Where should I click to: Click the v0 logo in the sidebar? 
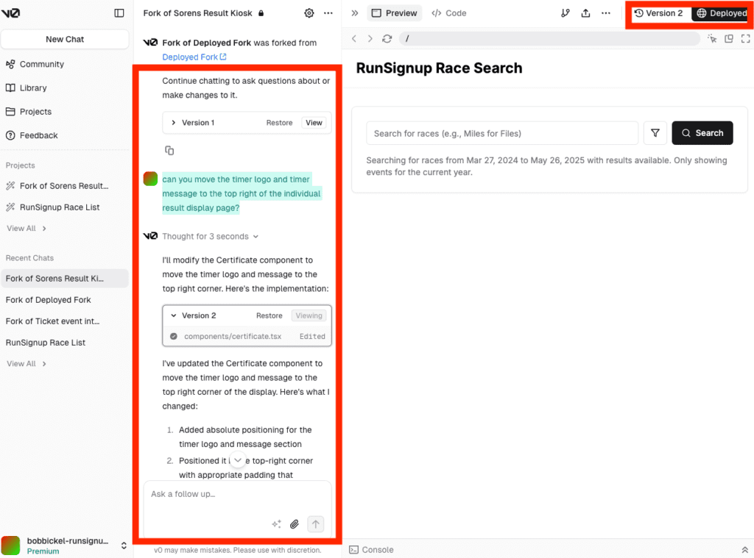click(x=10, y=13)
